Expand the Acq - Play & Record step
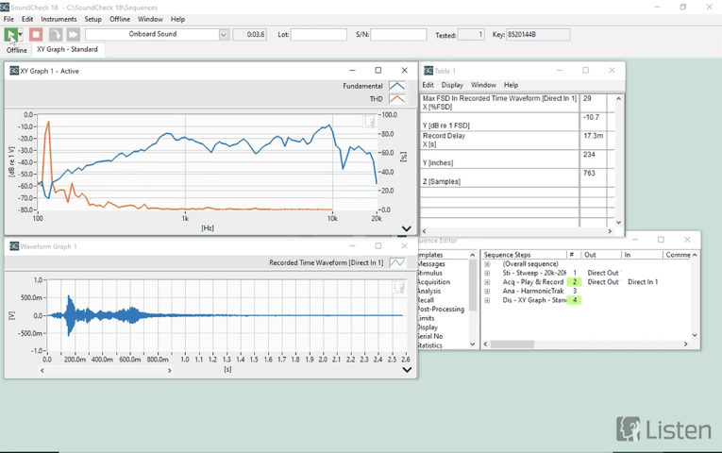 point(487,282)
